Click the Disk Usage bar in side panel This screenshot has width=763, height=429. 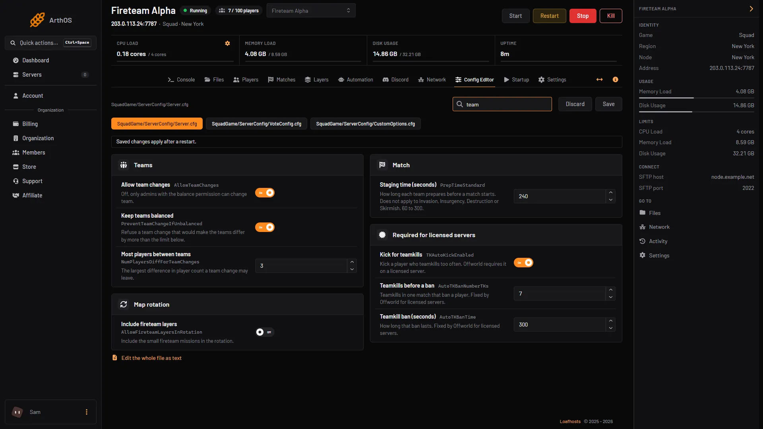(696, 112)
